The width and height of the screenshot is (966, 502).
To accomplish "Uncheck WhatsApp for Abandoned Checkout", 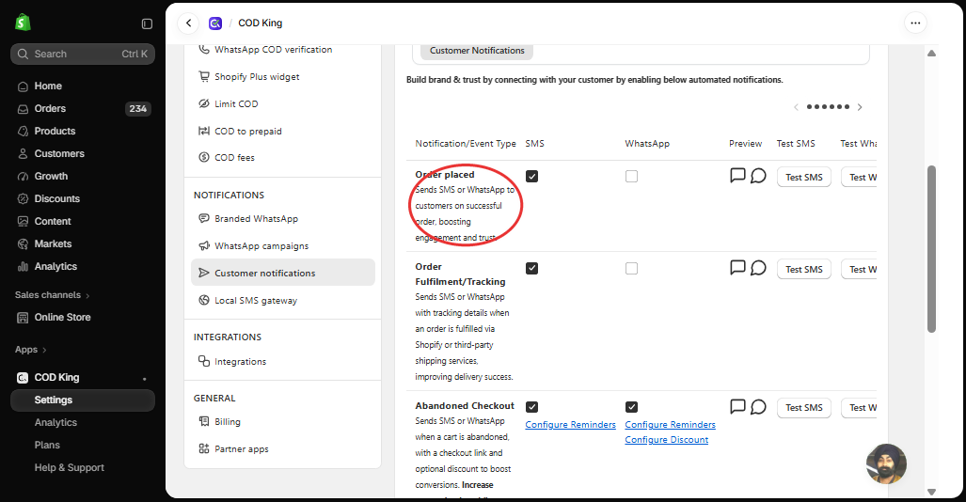I will tap(631, 407).
